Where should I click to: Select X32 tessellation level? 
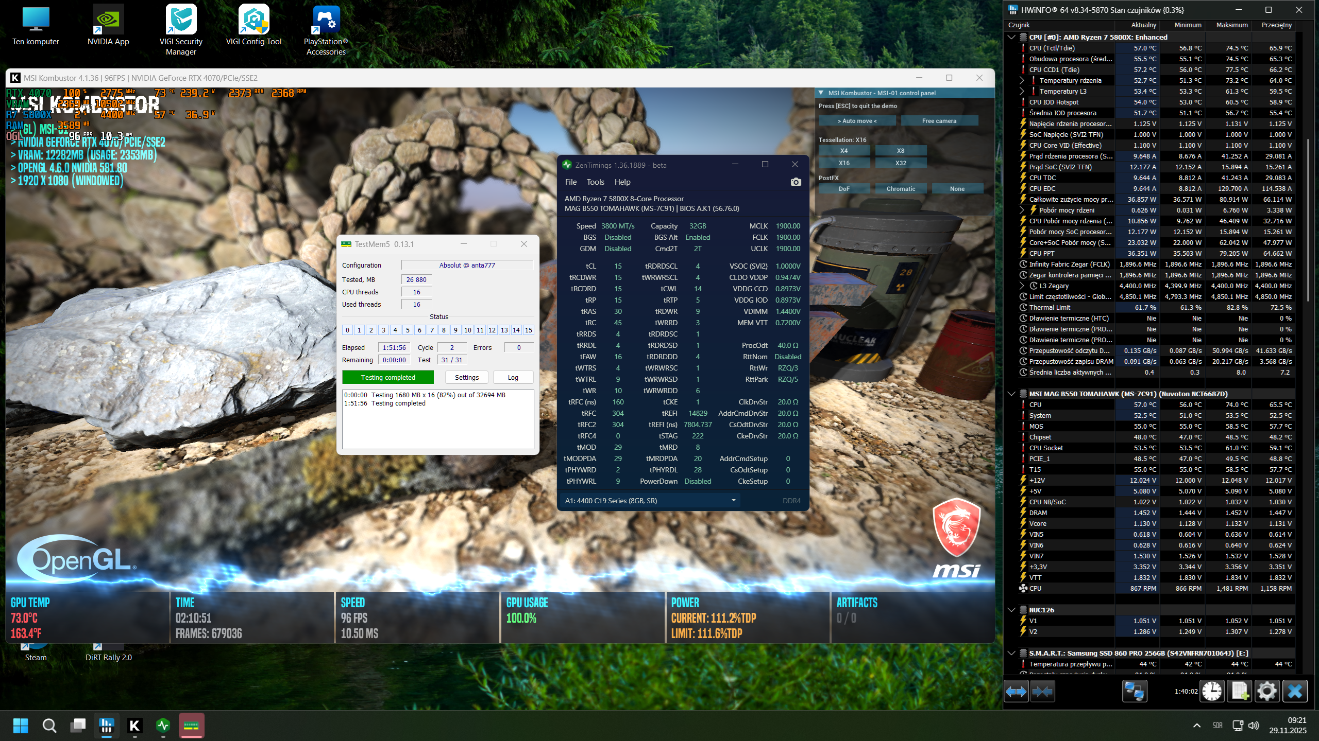coord(900,163)
